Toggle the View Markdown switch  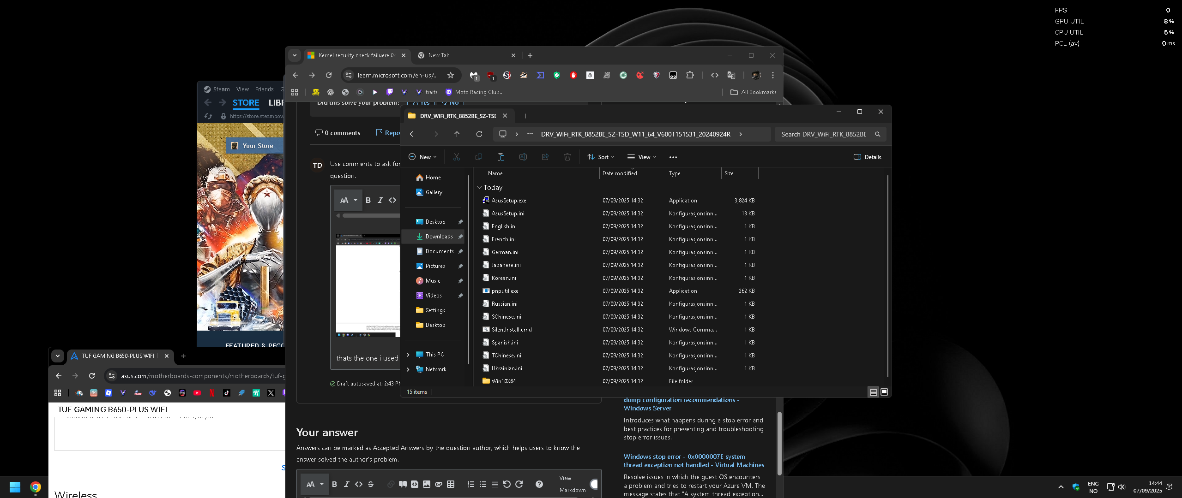(x=593, y=484)
